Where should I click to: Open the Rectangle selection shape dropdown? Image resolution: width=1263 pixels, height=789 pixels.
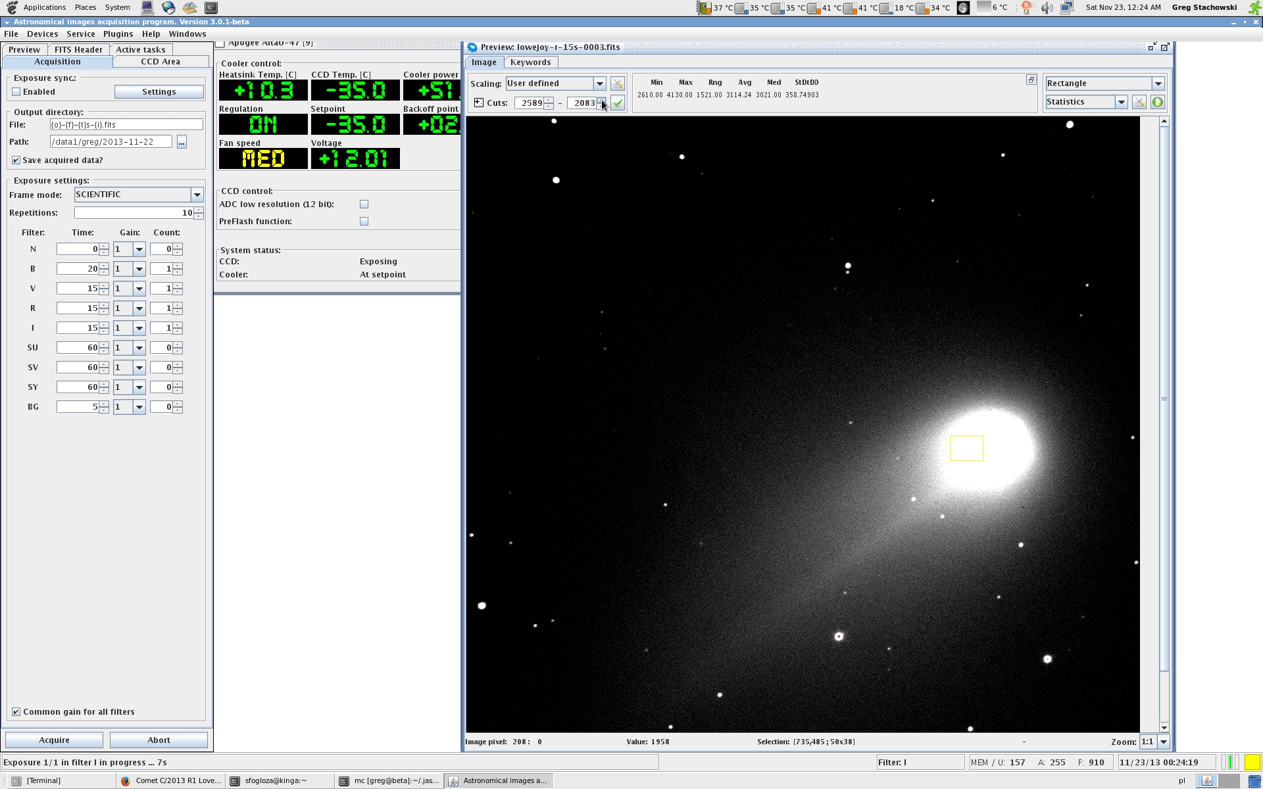pyautogui.click(x=1158, y=84)
